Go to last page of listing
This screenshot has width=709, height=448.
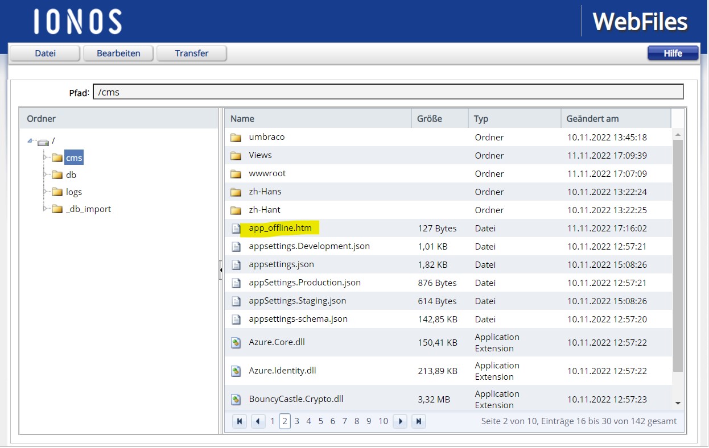(419, 421)
